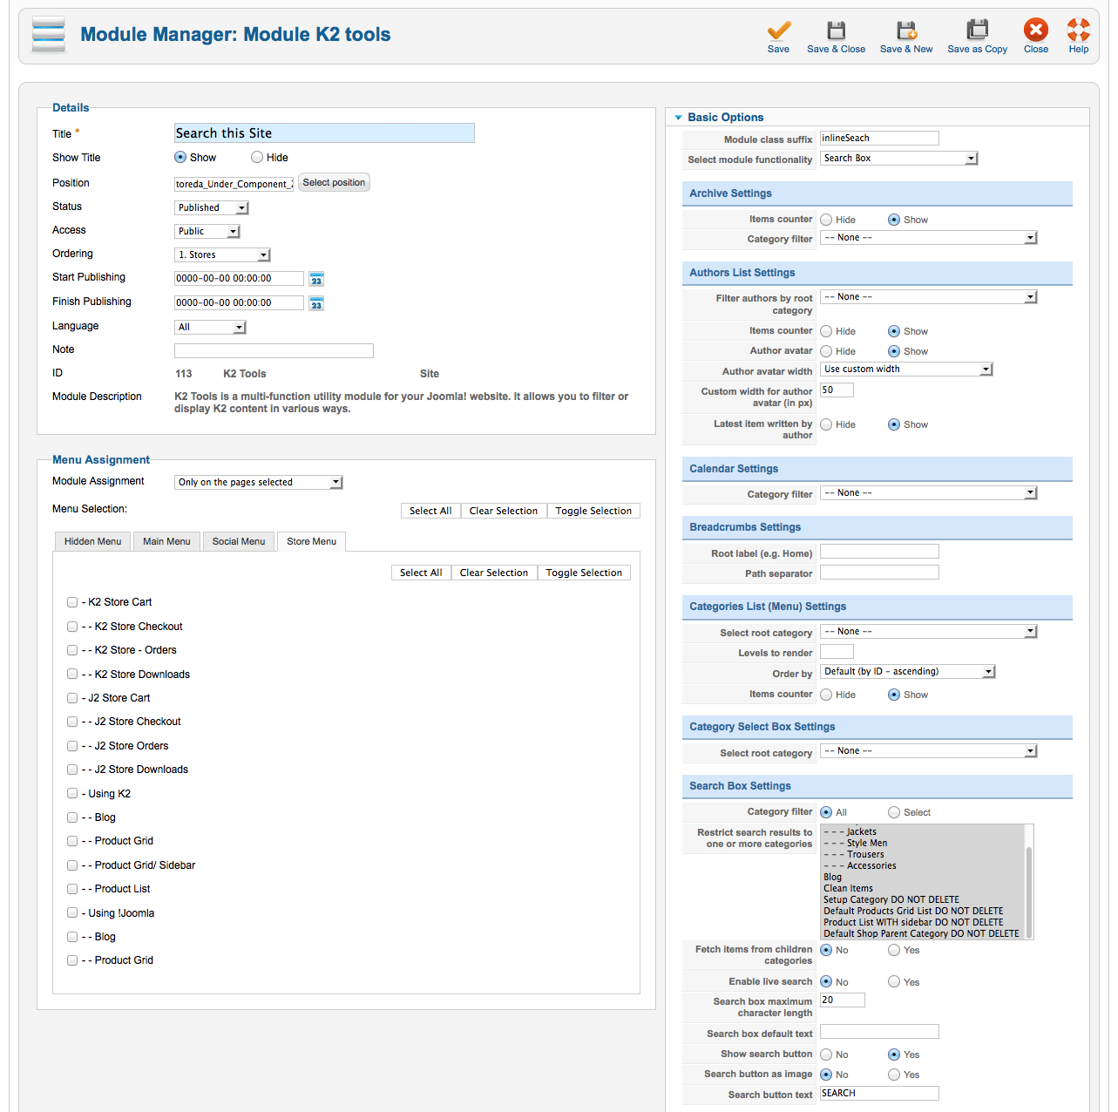Image resolution: width=1118 pixels, height=1112 pixels.
Task: Click the Save as Copy icon
Action: tap(978, 31)
